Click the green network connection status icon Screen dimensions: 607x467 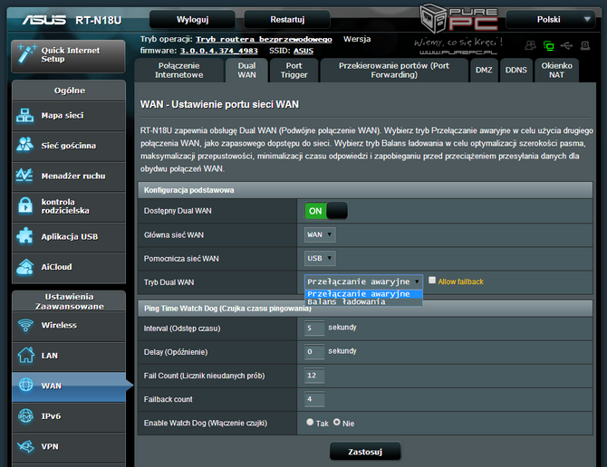pyautogui.click(x=548, y=46)
